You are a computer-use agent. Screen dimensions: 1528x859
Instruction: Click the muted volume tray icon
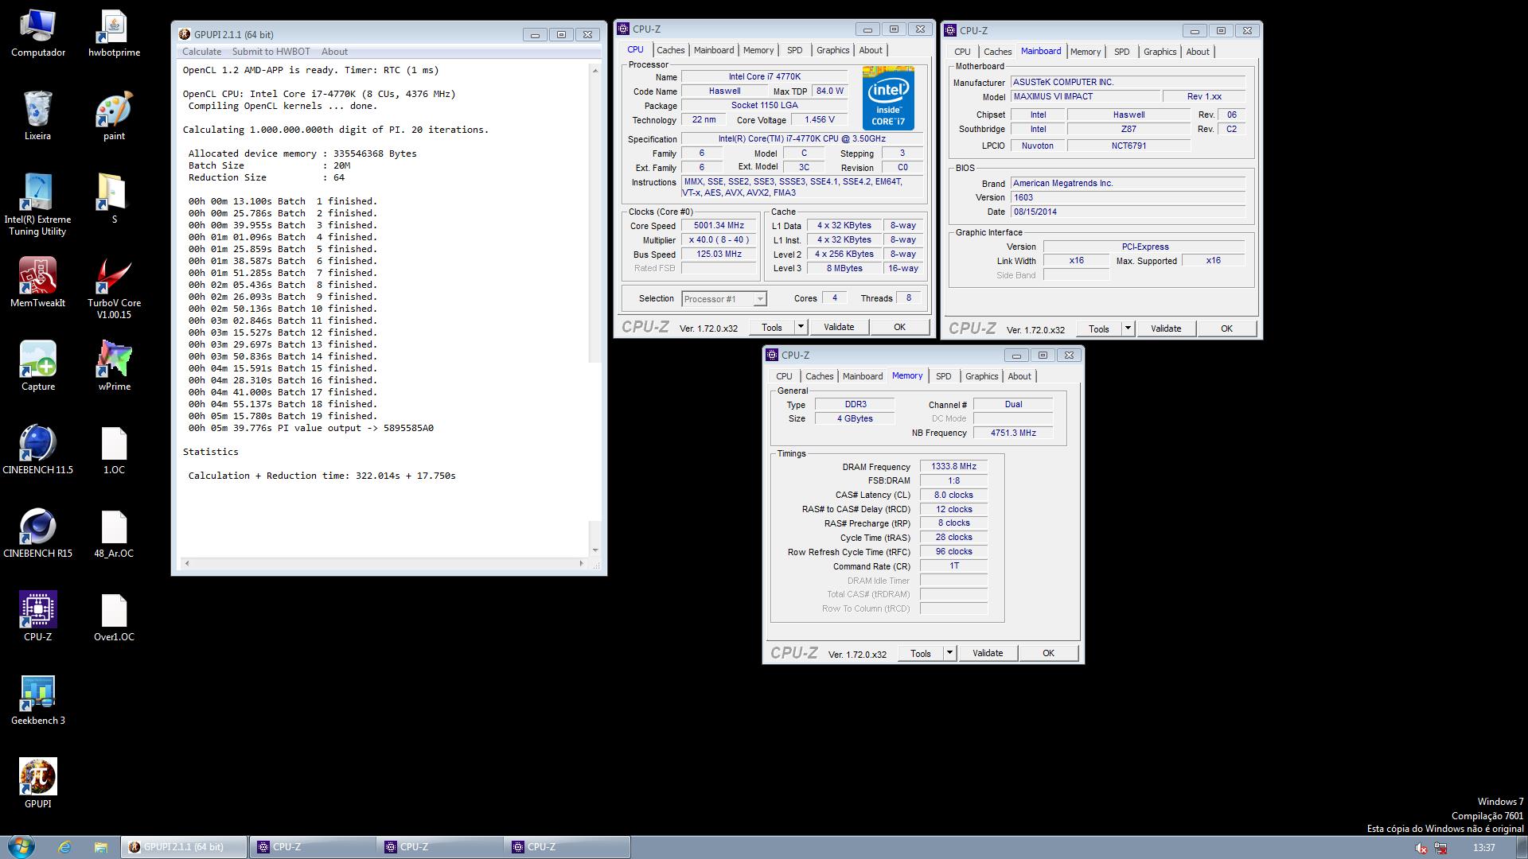1421,848
